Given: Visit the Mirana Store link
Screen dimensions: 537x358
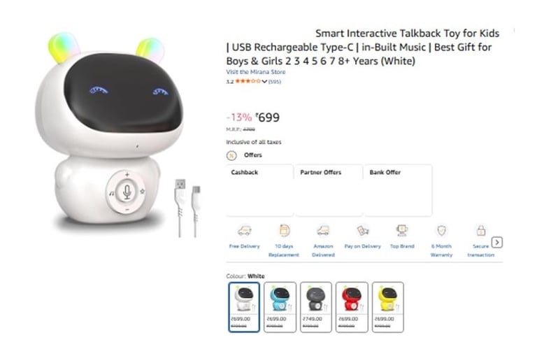Looking at the screenshot, I should coord(255,72).
